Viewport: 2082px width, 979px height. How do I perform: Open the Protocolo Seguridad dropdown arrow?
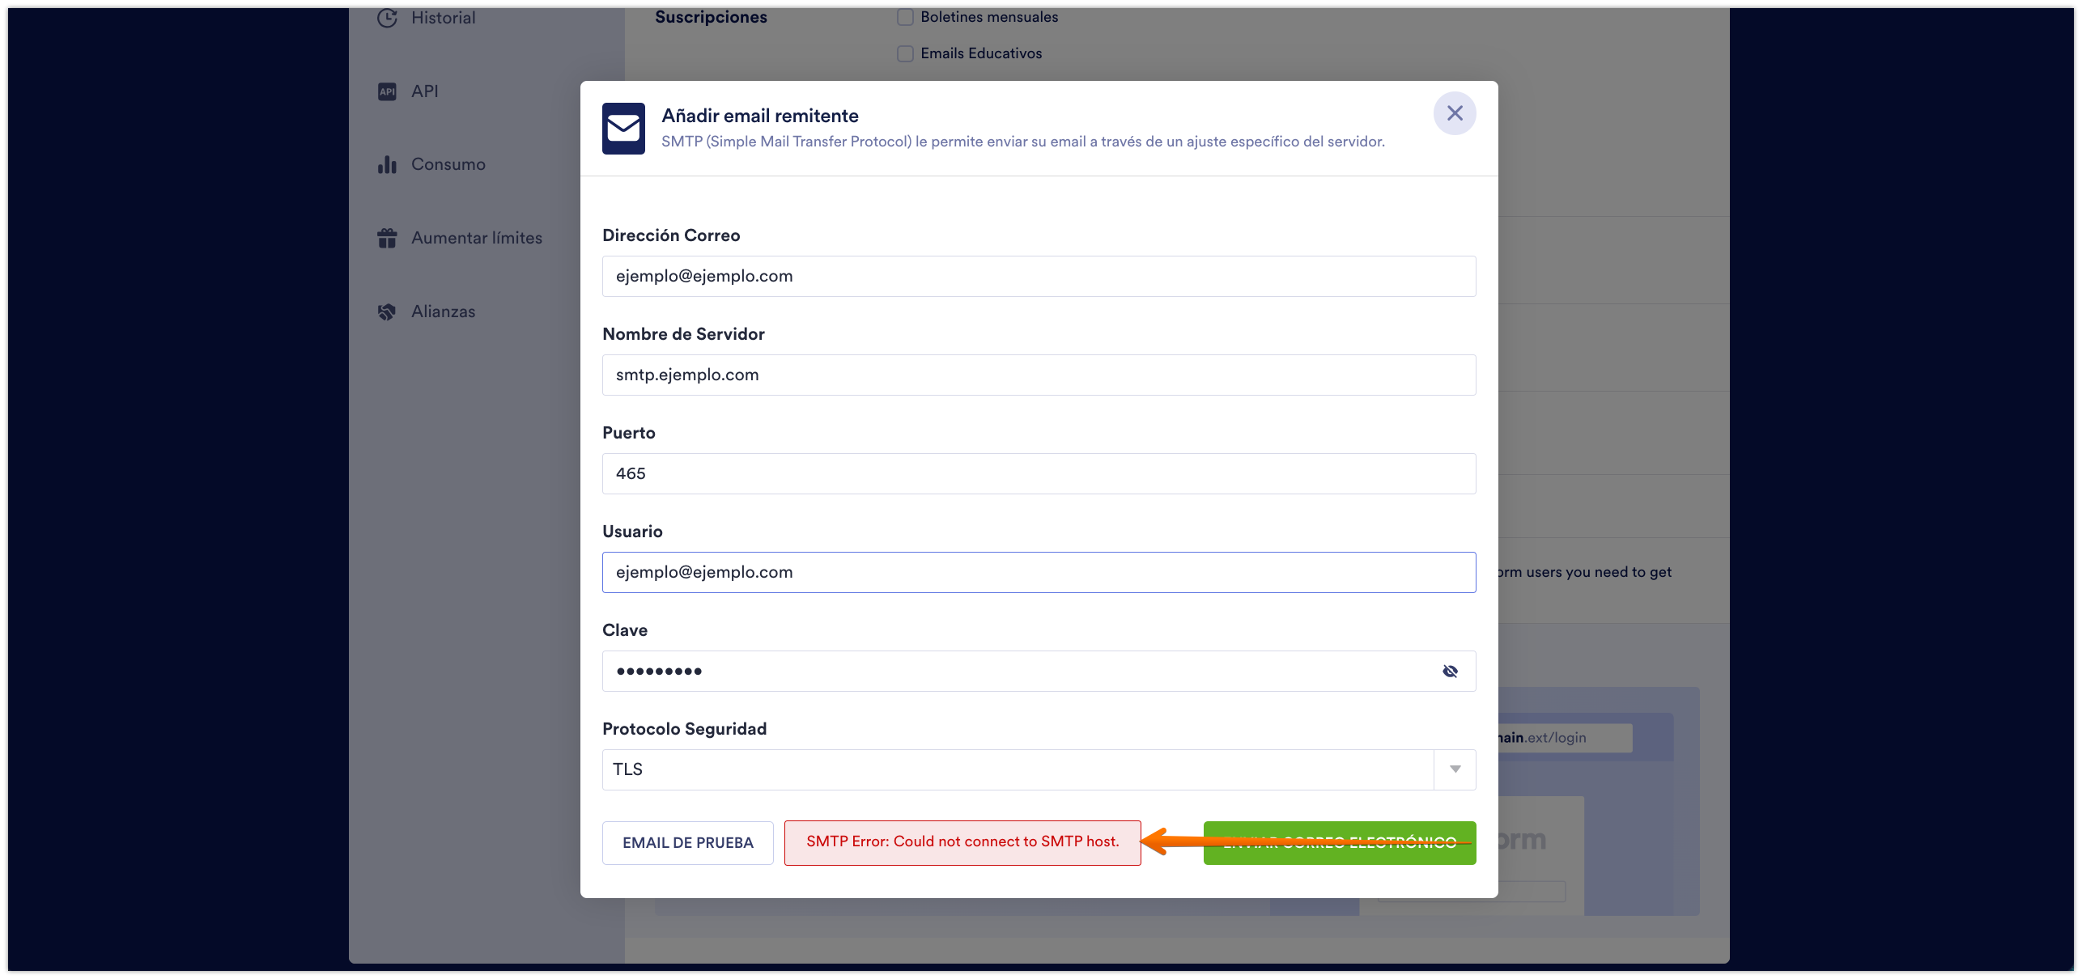pyautogui.click(x=1455, y=769)
